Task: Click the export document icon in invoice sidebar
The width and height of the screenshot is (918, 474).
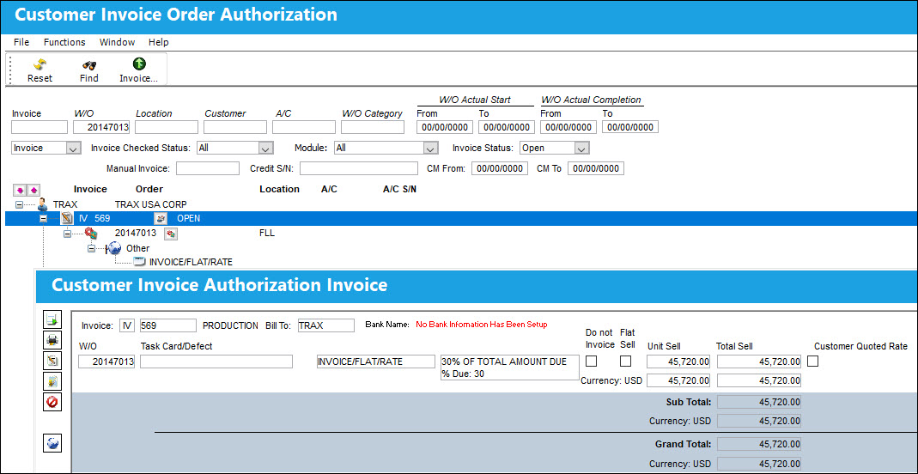Action: tap(52, 319)
